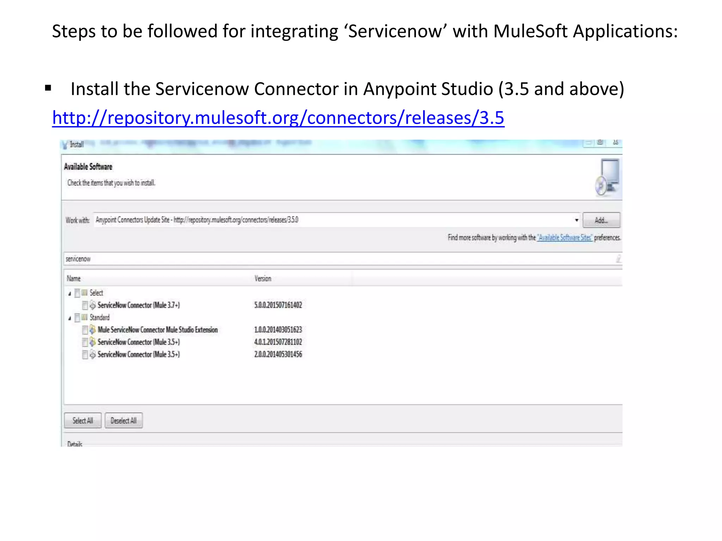
Task: Click icon of ServiceNow Connector version 4.0.1
Action: tap(93, 342)
